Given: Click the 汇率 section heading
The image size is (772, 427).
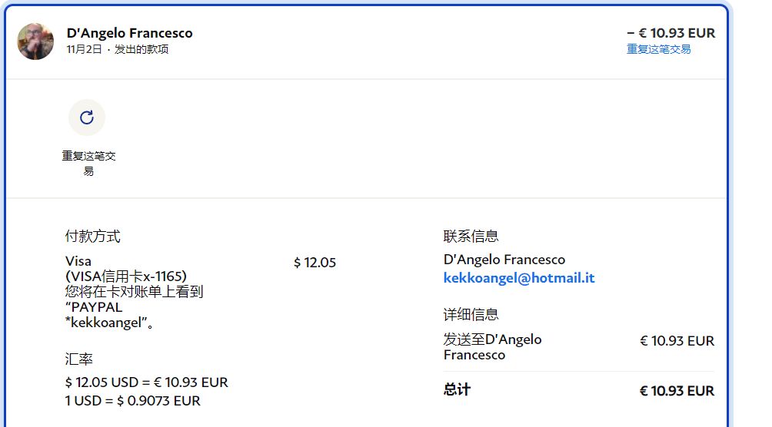Looking at the screenshot, I should [x=79, y=359].
